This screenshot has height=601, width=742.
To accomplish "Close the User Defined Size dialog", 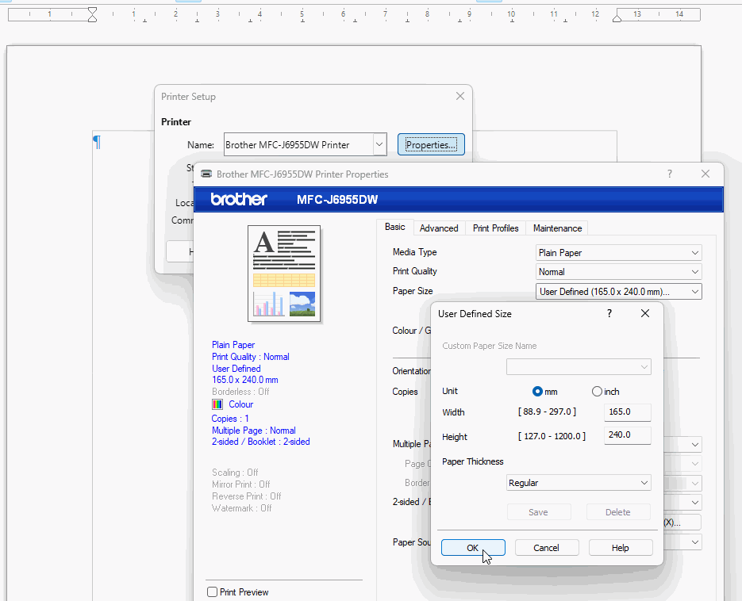I will click(645, 313).
